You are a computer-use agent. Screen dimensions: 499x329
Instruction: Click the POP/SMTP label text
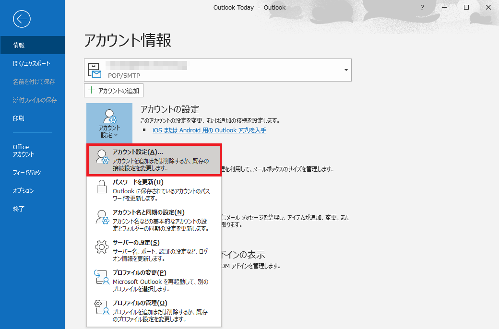[x=124, y=75]
